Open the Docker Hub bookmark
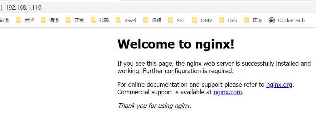The width and height of the screenshot is (316, 121). click(287, 20)
